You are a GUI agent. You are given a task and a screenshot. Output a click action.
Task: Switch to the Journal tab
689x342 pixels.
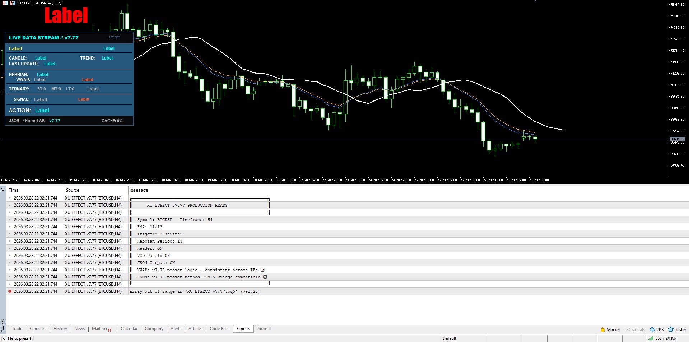[264, 329]
